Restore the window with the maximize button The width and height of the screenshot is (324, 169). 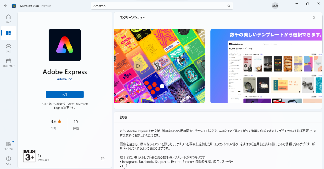(308, 4)
